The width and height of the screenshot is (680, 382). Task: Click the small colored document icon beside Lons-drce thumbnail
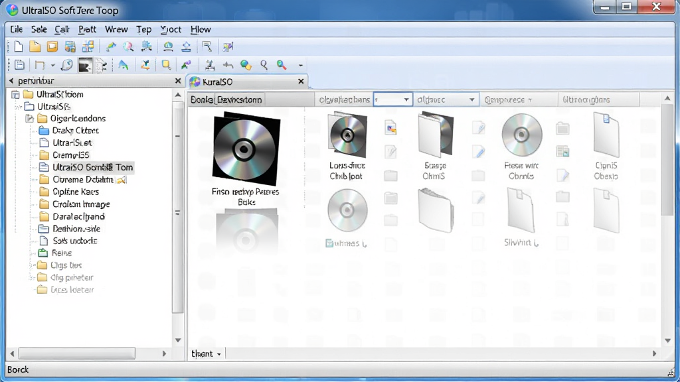[x=390, y=128]
